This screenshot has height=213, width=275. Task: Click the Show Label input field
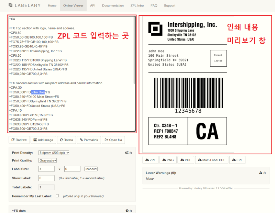coord(46,178)
